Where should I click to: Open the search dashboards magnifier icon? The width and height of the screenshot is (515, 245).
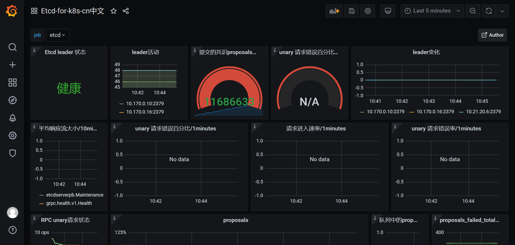pos(12,47)
